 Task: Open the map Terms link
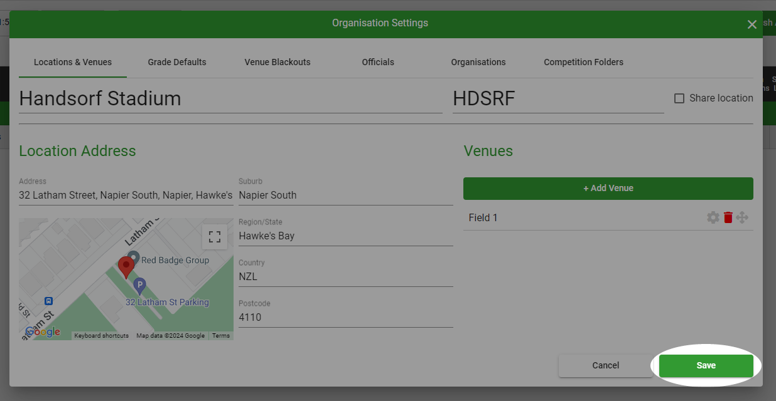click(x=221, y=336)
